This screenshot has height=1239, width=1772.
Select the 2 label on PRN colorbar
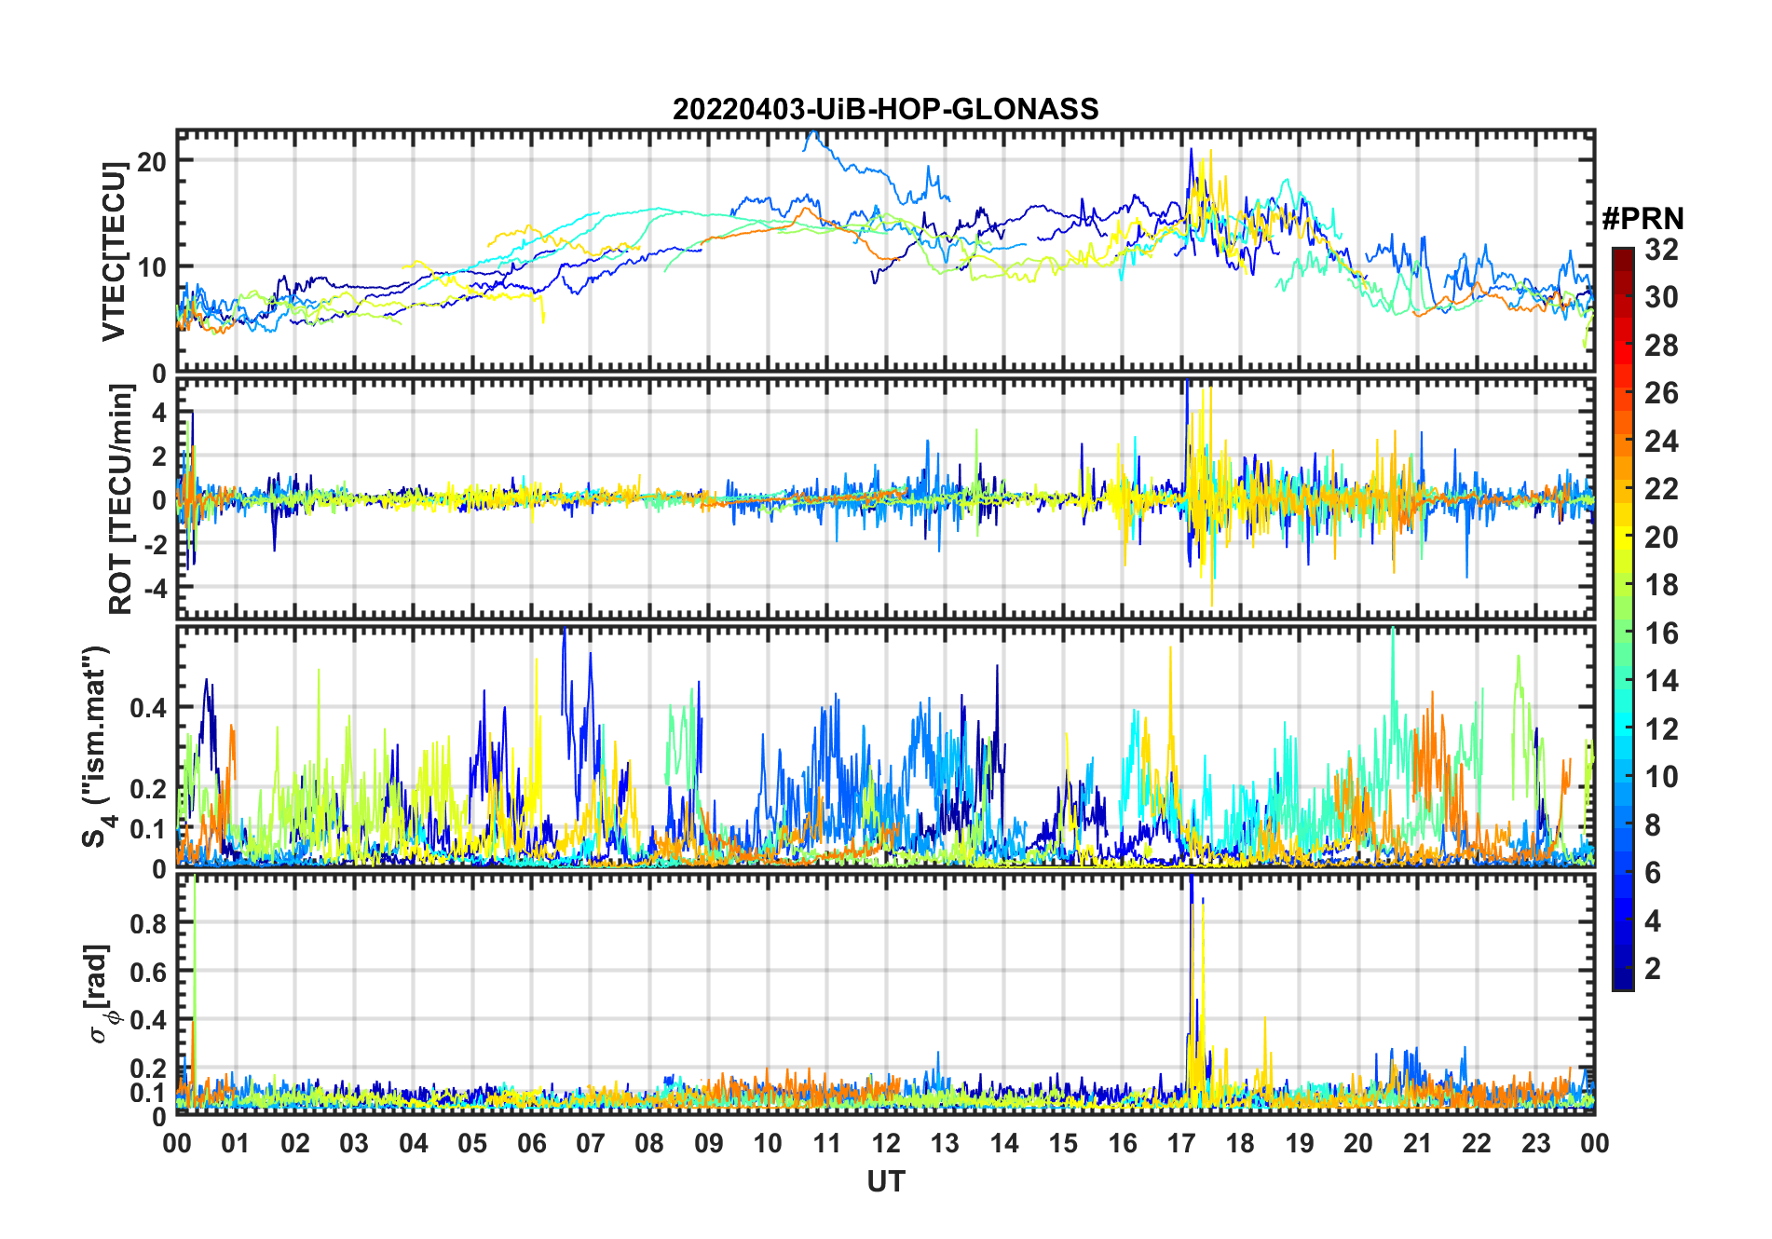(1654, 969)
